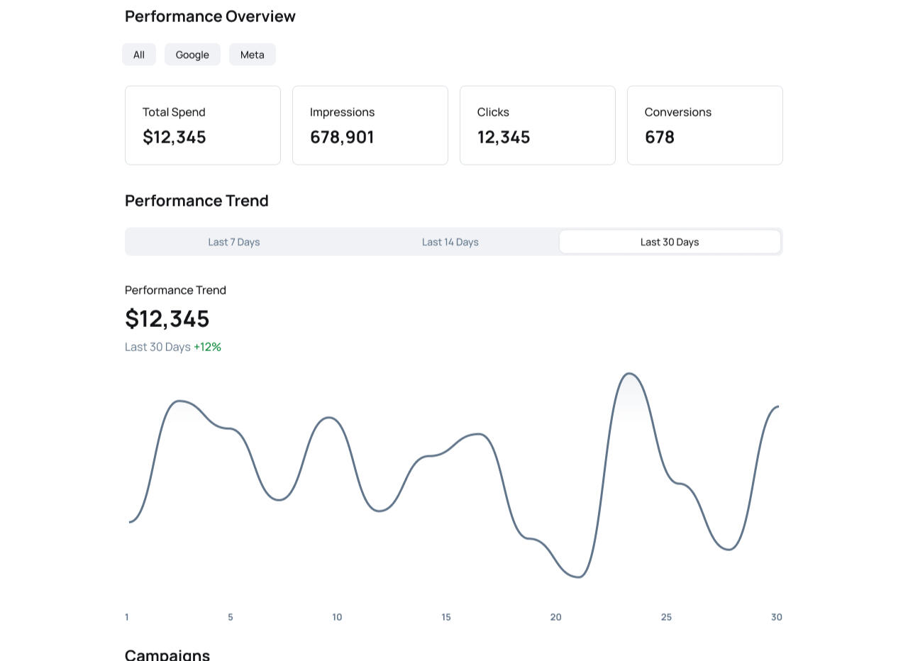This screenshot has width=908, height=661.
Task: Select day 10 axis label
Action: [x=337, y=617]
